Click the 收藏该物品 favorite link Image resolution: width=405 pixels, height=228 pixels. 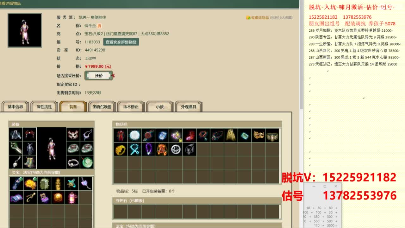(260, 18)
